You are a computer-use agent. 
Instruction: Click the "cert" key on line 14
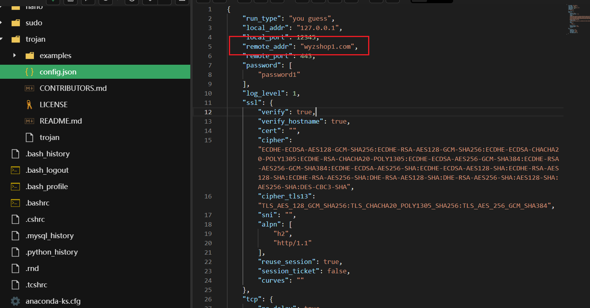(x=269, y=131)
